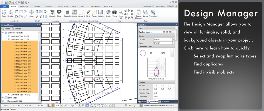Viewport: 264px width, 111px height.
Task: Open the Calculate ByLayer dropdown
Action: (x=173, y=39)
